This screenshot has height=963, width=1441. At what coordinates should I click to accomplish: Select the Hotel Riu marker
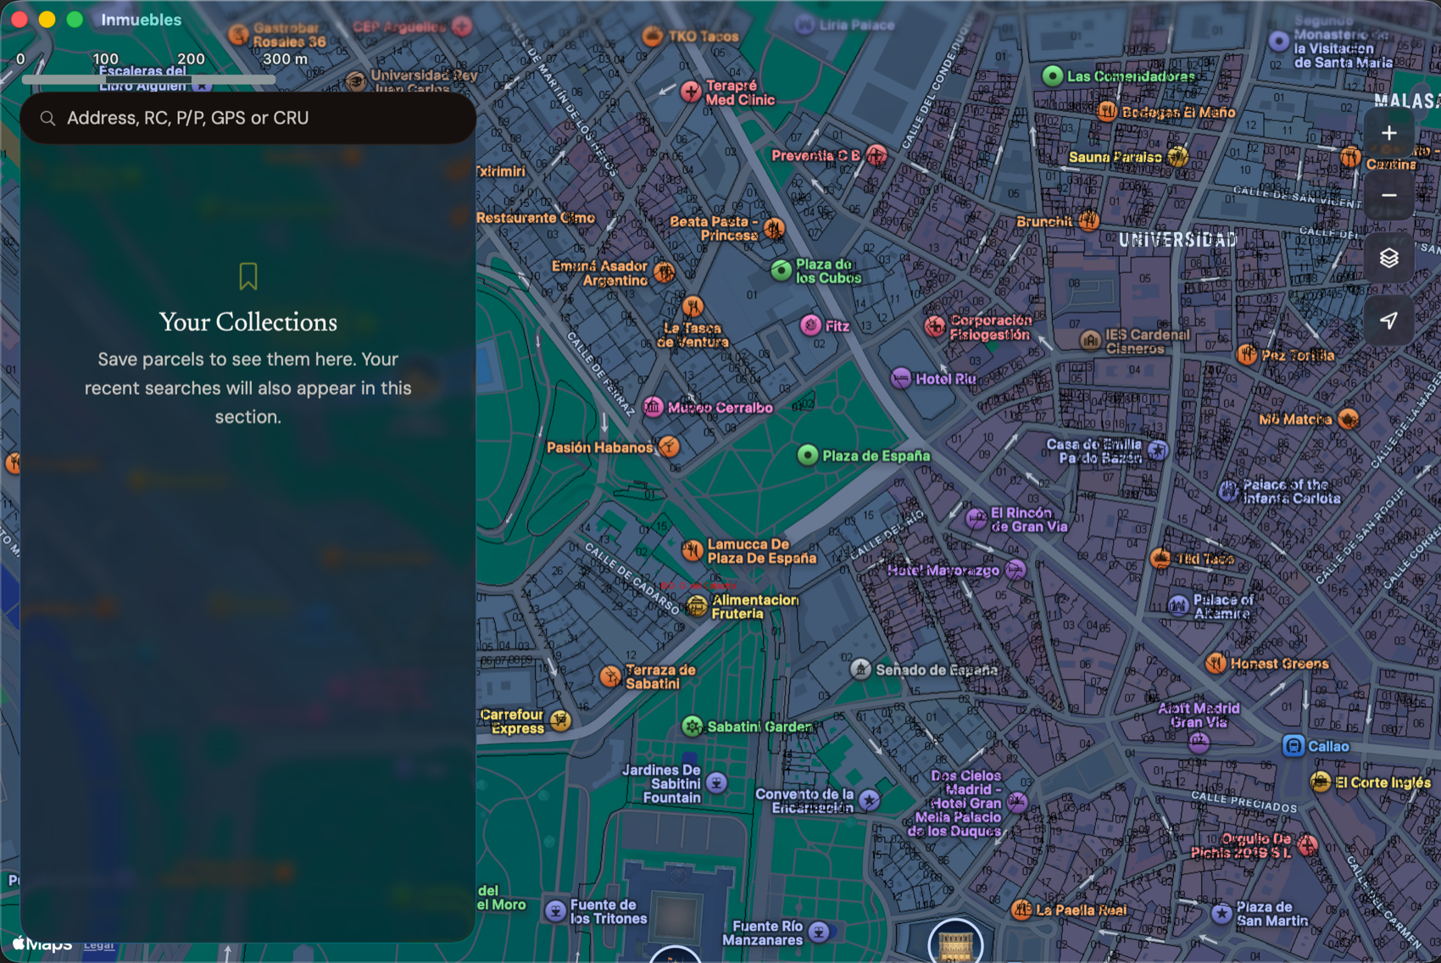901,378
